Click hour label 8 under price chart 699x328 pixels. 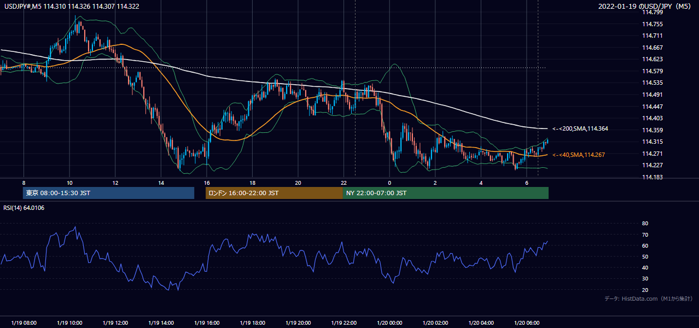coord(24,183)
